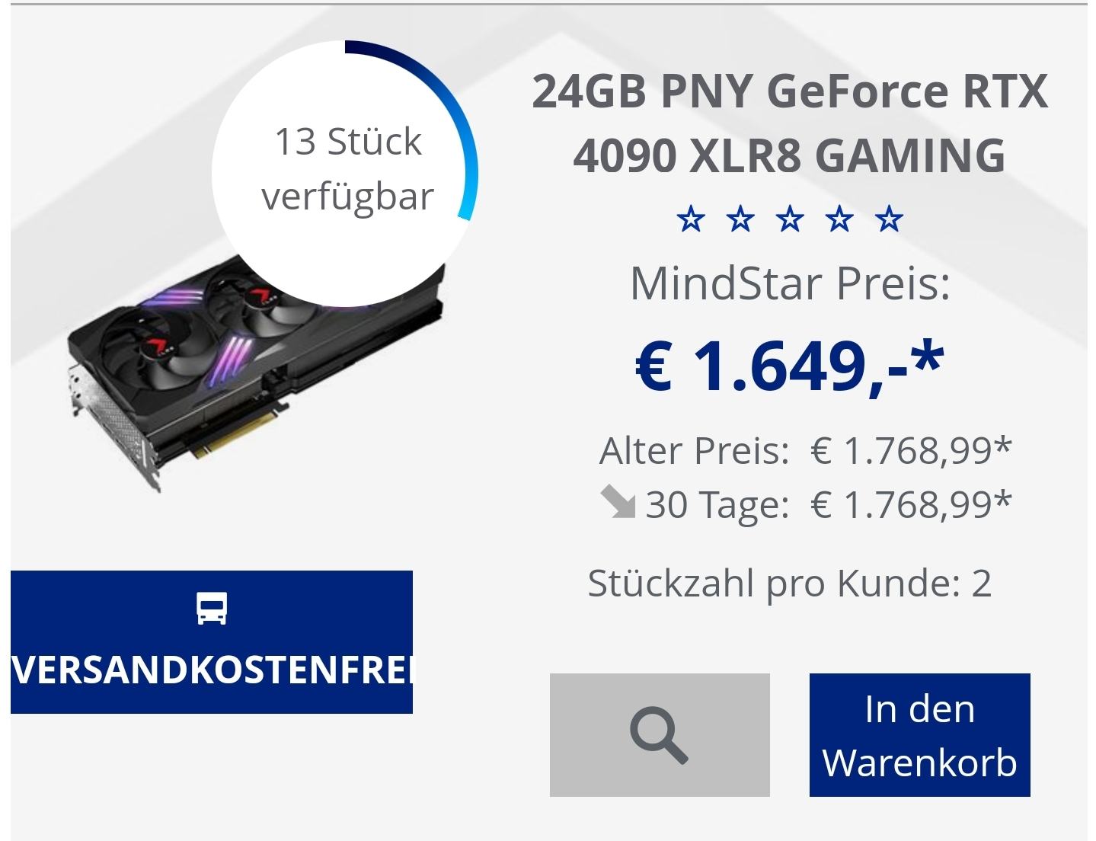The height and width of the screenshot is (841, 1096).
Task: Click the first rating star
Action: click(x=691, y=219)
